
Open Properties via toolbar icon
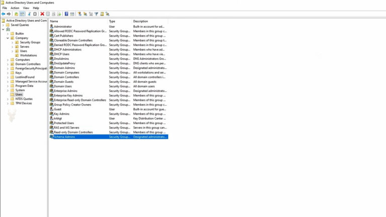click(x=48, y=14)
